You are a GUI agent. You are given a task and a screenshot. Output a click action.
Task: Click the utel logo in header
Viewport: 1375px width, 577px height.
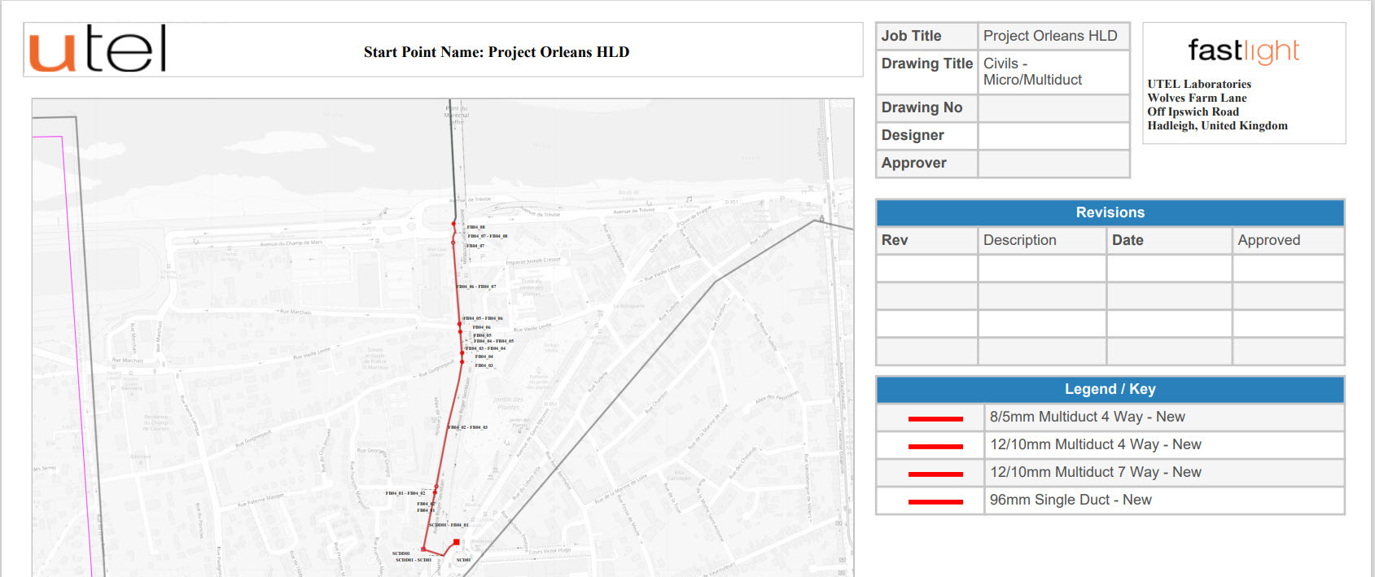tap(98, 49)
